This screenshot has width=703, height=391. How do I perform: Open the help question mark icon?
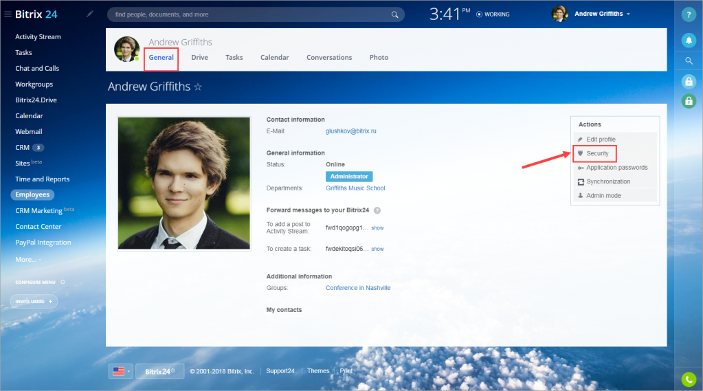689,14
